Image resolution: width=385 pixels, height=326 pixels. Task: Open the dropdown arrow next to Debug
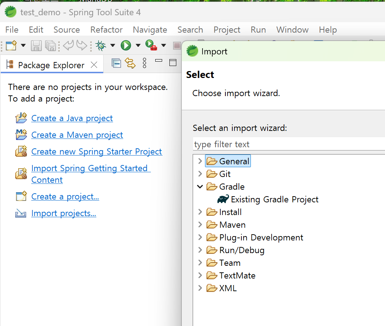[113, 45]
